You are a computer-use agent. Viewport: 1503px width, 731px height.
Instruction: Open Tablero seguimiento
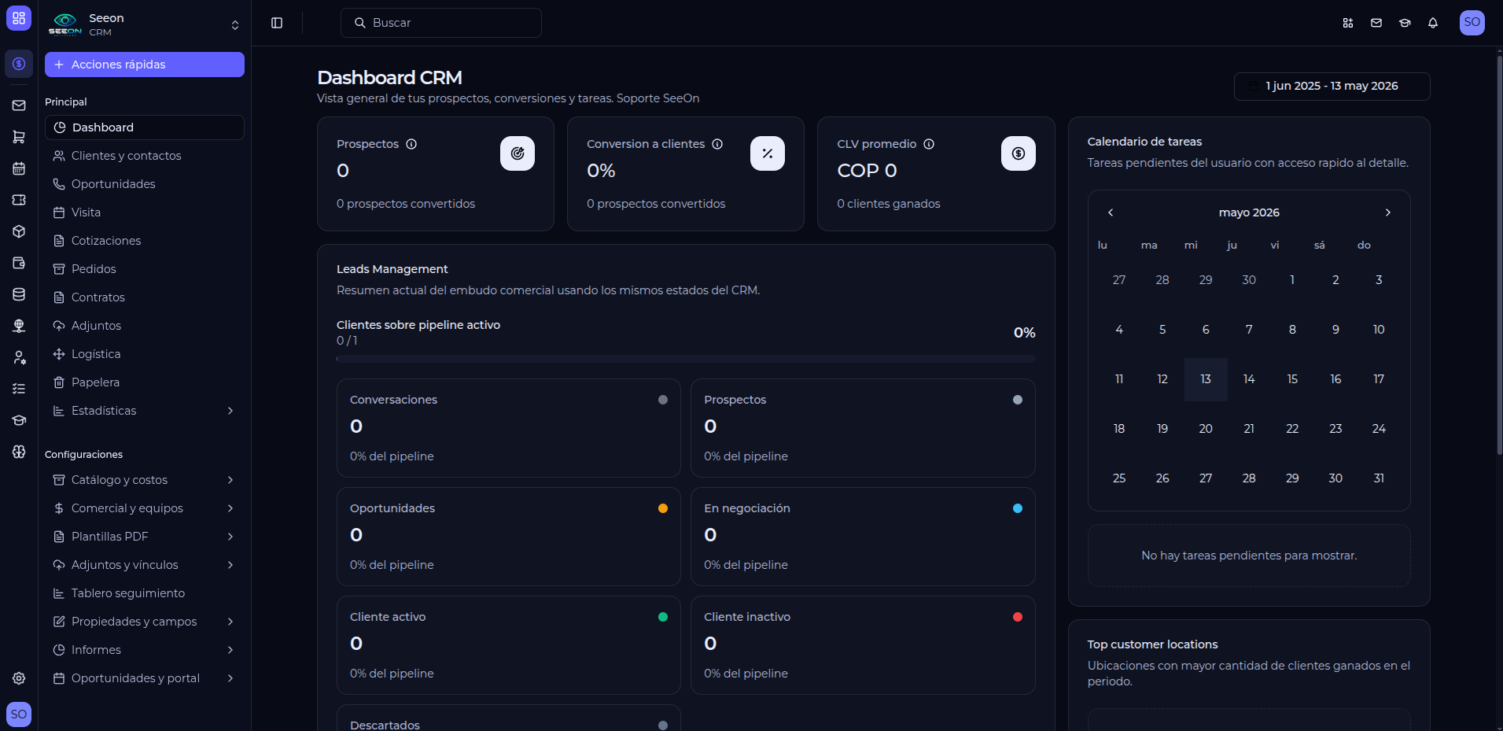[145, 593]
